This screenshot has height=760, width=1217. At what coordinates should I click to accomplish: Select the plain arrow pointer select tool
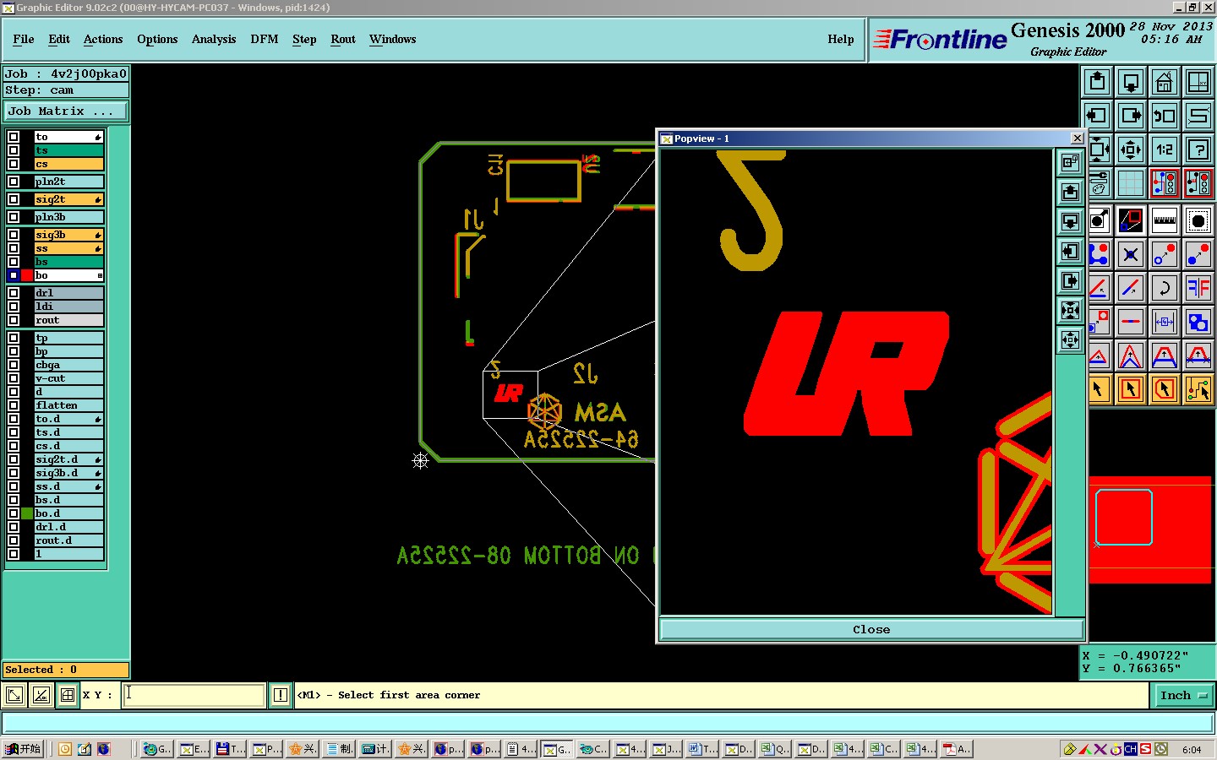1099,389
